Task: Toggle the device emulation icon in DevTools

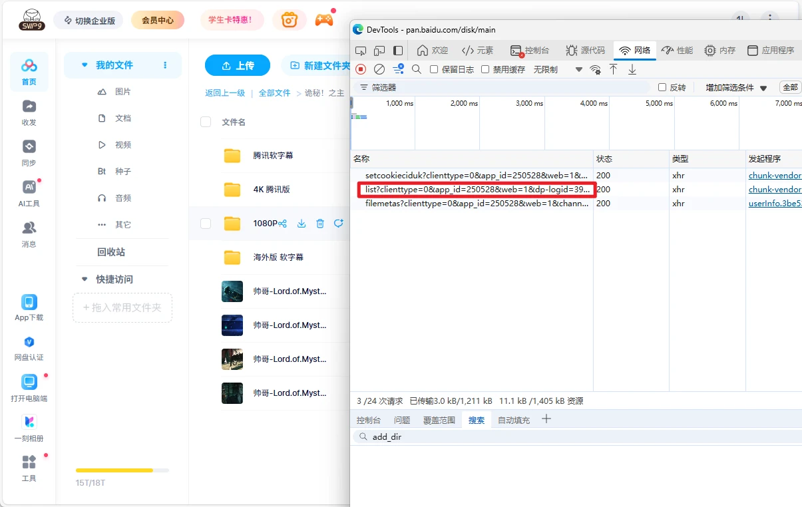Action: pos(379,51)
